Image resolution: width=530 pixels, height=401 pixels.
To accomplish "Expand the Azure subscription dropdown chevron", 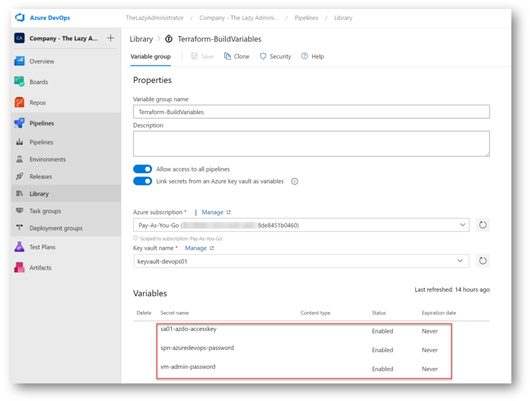I will tap(462, 225).
